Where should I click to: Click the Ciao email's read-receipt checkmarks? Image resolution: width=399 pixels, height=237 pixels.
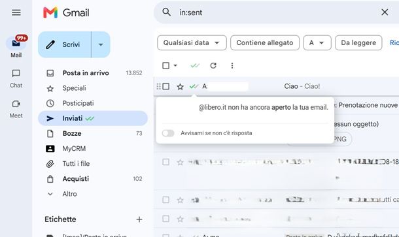[x=194, y=86]
